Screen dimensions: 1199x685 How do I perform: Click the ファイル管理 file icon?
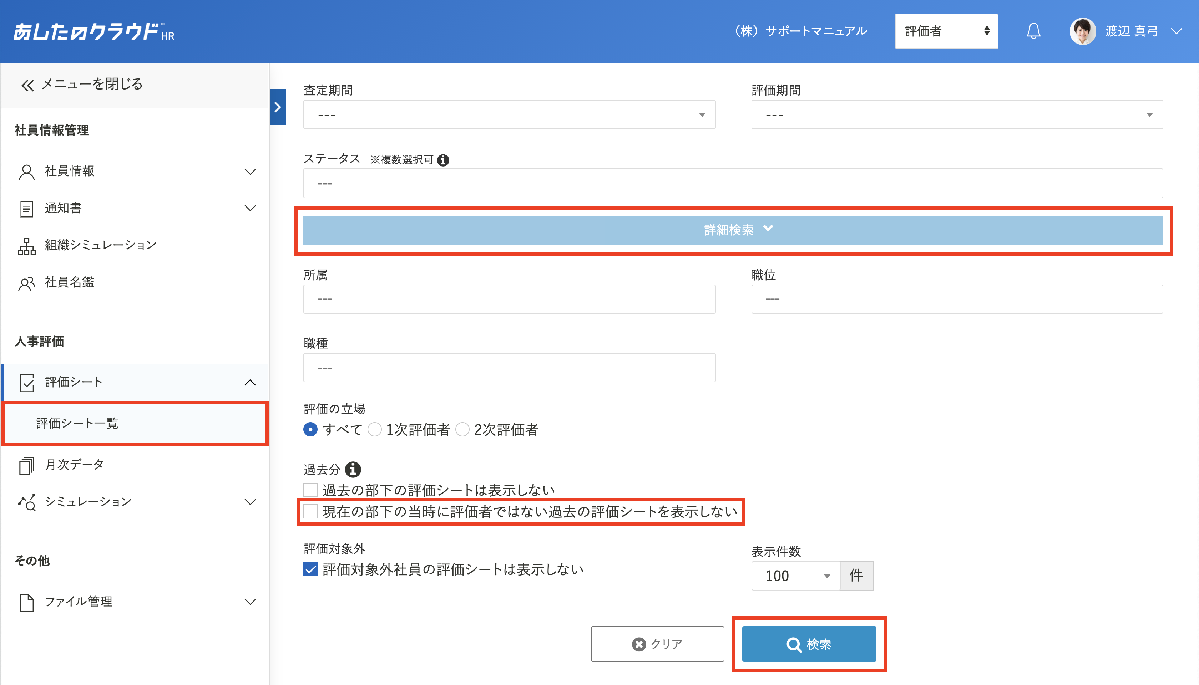[26, 603]
